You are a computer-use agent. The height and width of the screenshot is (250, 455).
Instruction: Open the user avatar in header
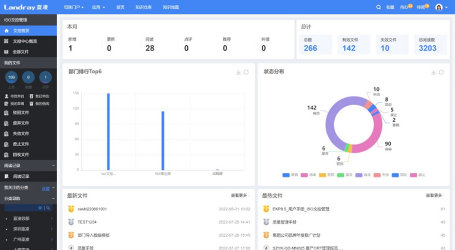[x=439, y=7]
